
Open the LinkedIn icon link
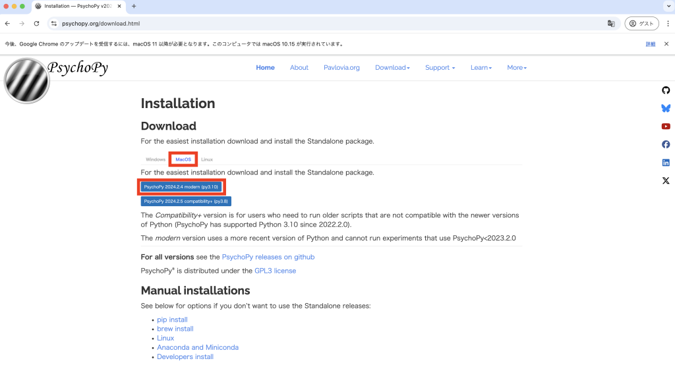click(x=666, y=163)
